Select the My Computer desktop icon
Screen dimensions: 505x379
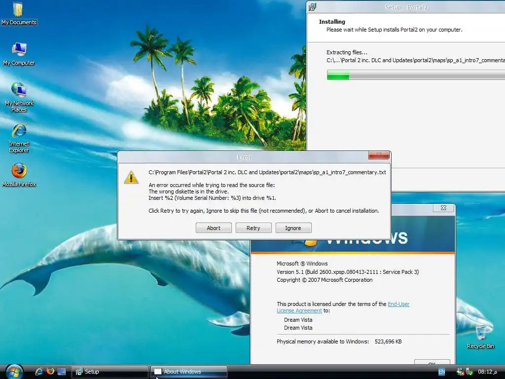click(19, 54)
